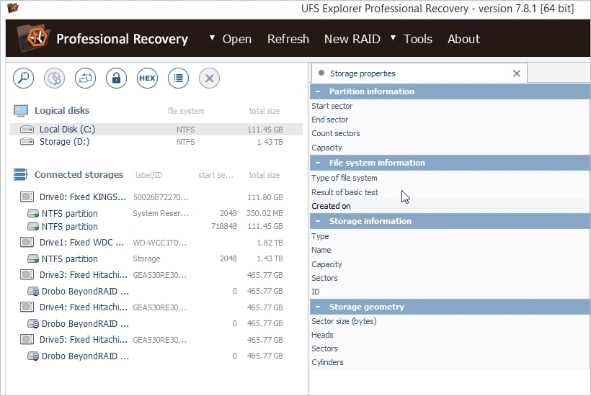This screenshot has width=591, height=396.
Task: Click the drive icon for Local Disk (C:)
Action: (27, 130)
